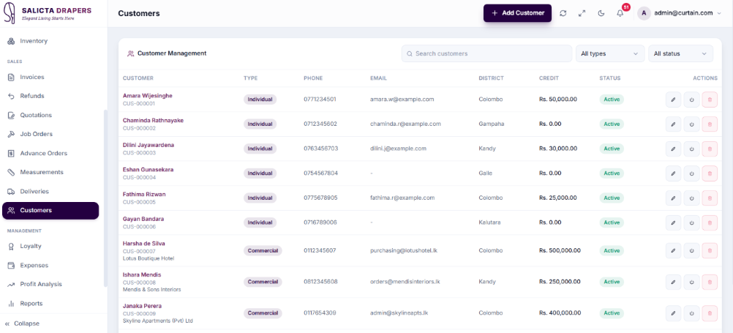Image resolution: width=733 pixels, height=333 pixels.
Task: Click credit value Rs. 500,000.00
Action: [560, 251]
